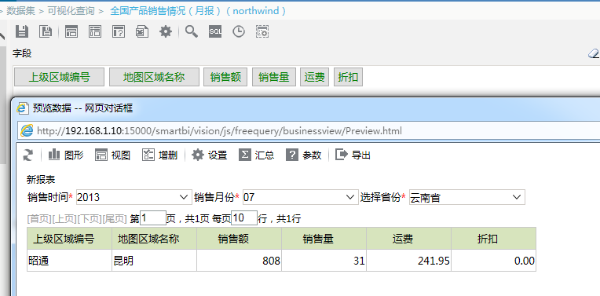Click the [上页] previous page link

64,219
